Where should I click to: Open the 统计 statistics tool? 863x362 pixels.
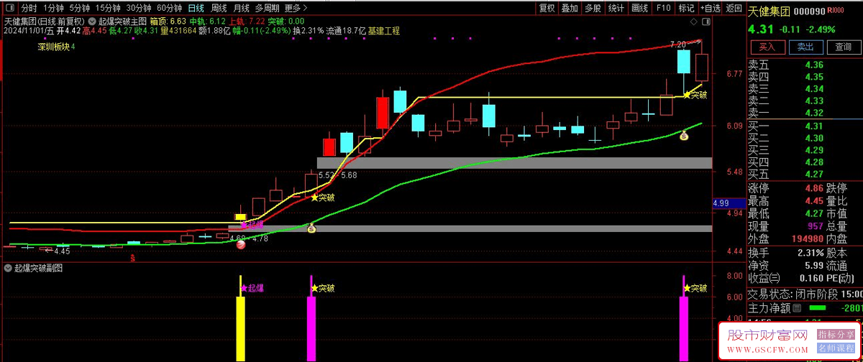pos(616,8)
